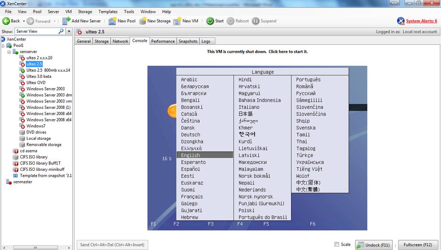Click 'Click here to start it' message
This screenshot has height=250, width=441.
pos(258,52)
